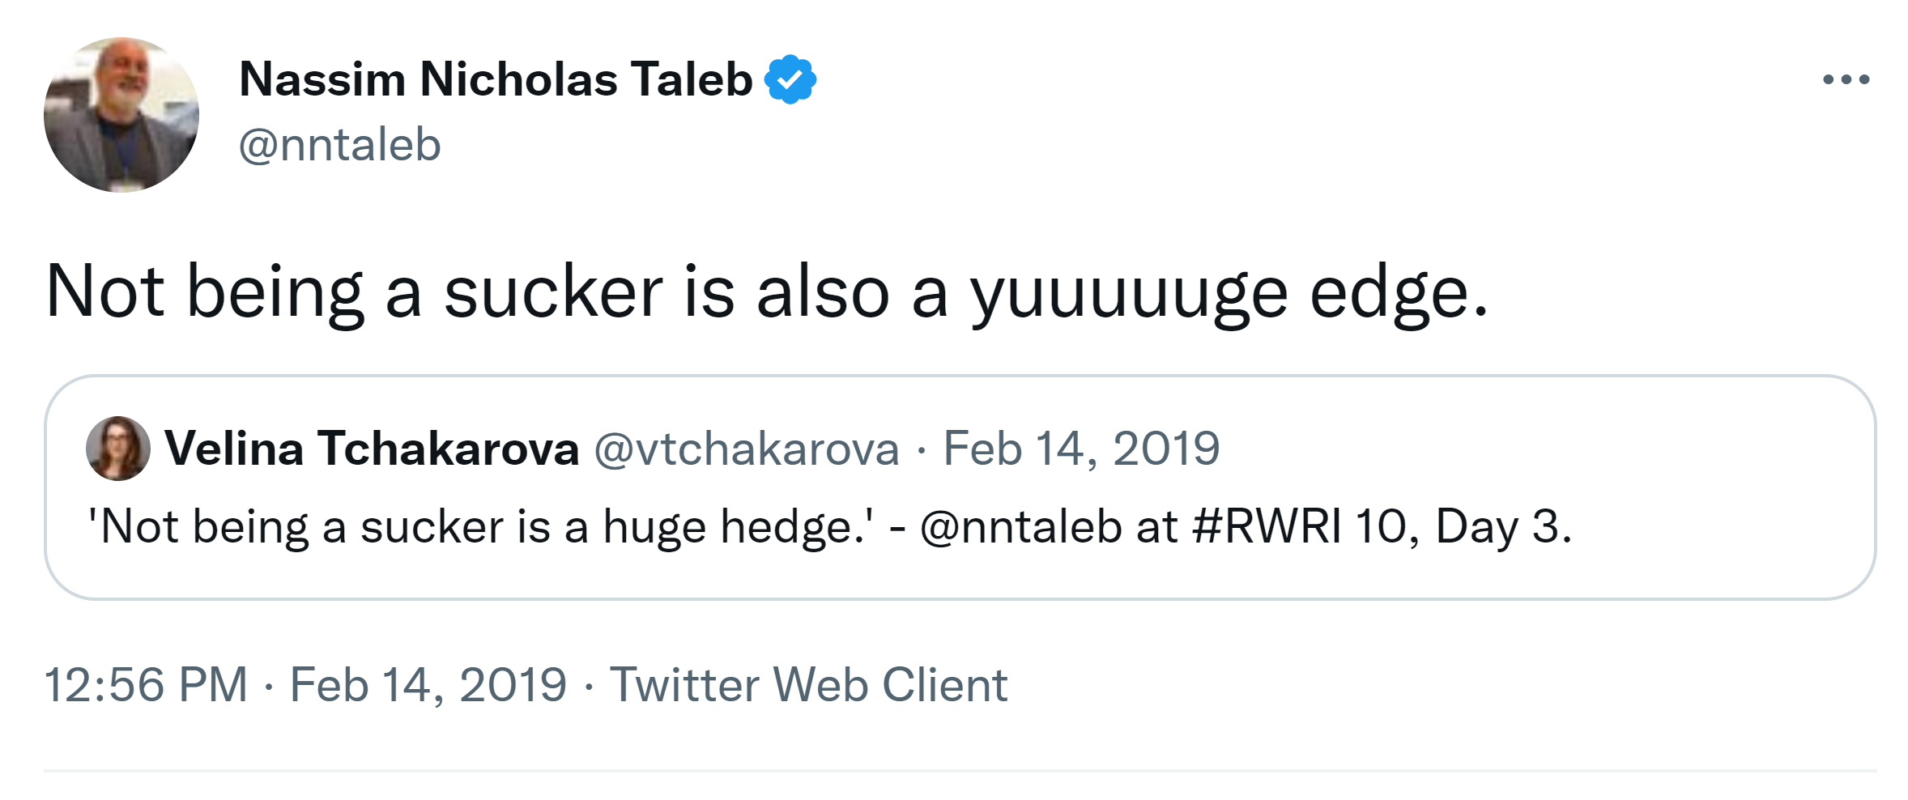The image size is (1908, 800).
Task: Click the Feb 14, 2019 date in footer
Action: click(x=428, y=685)
